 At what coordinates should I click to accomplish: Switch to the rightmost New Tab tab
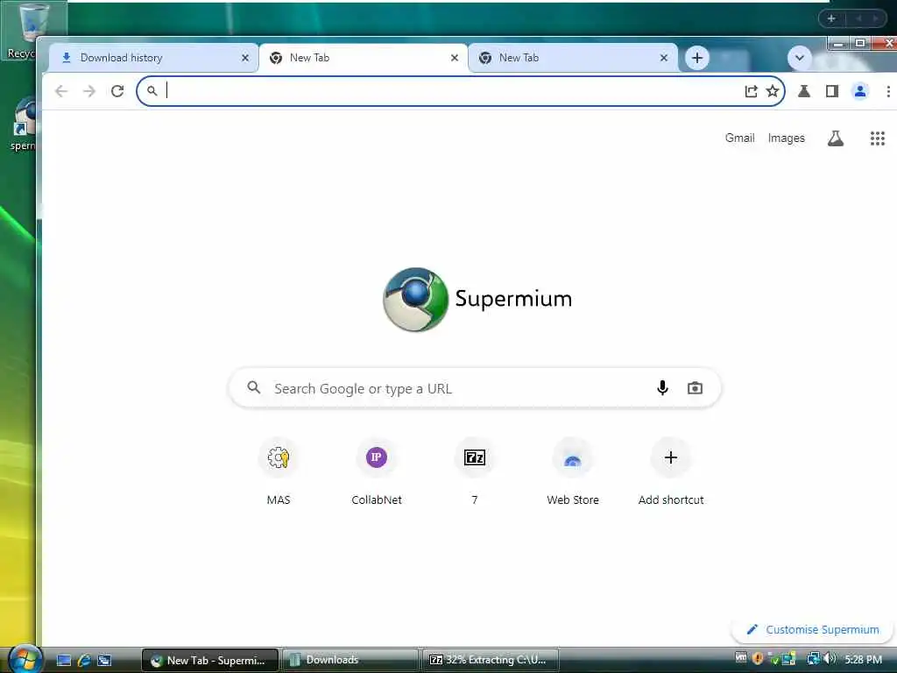pos(572,58)
